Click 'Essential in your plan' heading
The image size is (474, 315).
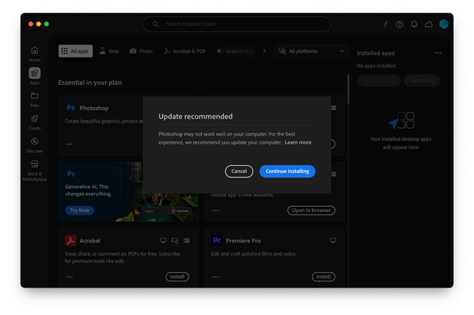[x=90, y=83]
